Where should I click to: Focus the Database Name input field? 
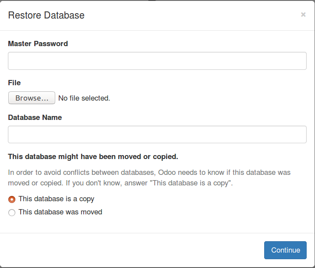[157, 134]
